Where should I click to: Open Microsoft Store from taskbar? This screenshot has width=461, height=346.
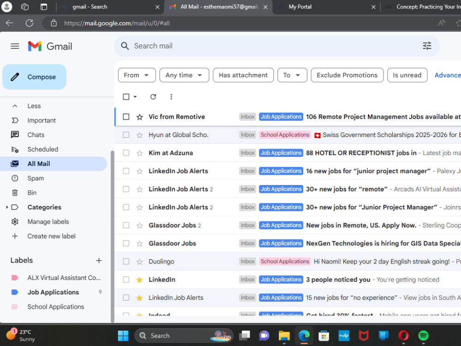(324, 335)
